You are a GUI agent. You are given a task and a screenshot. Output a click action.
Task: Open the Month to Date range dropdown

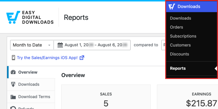tap(32, 45)
